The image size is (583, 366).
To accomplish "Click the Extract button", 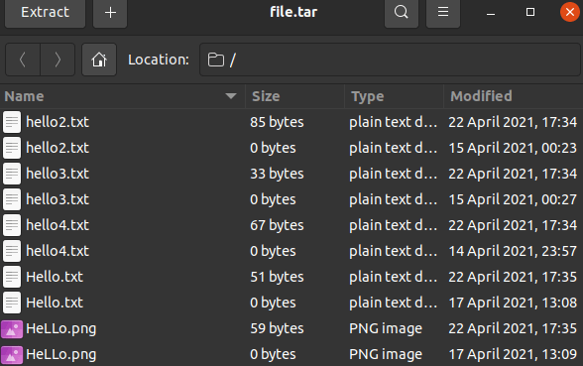I will point(45,12).
